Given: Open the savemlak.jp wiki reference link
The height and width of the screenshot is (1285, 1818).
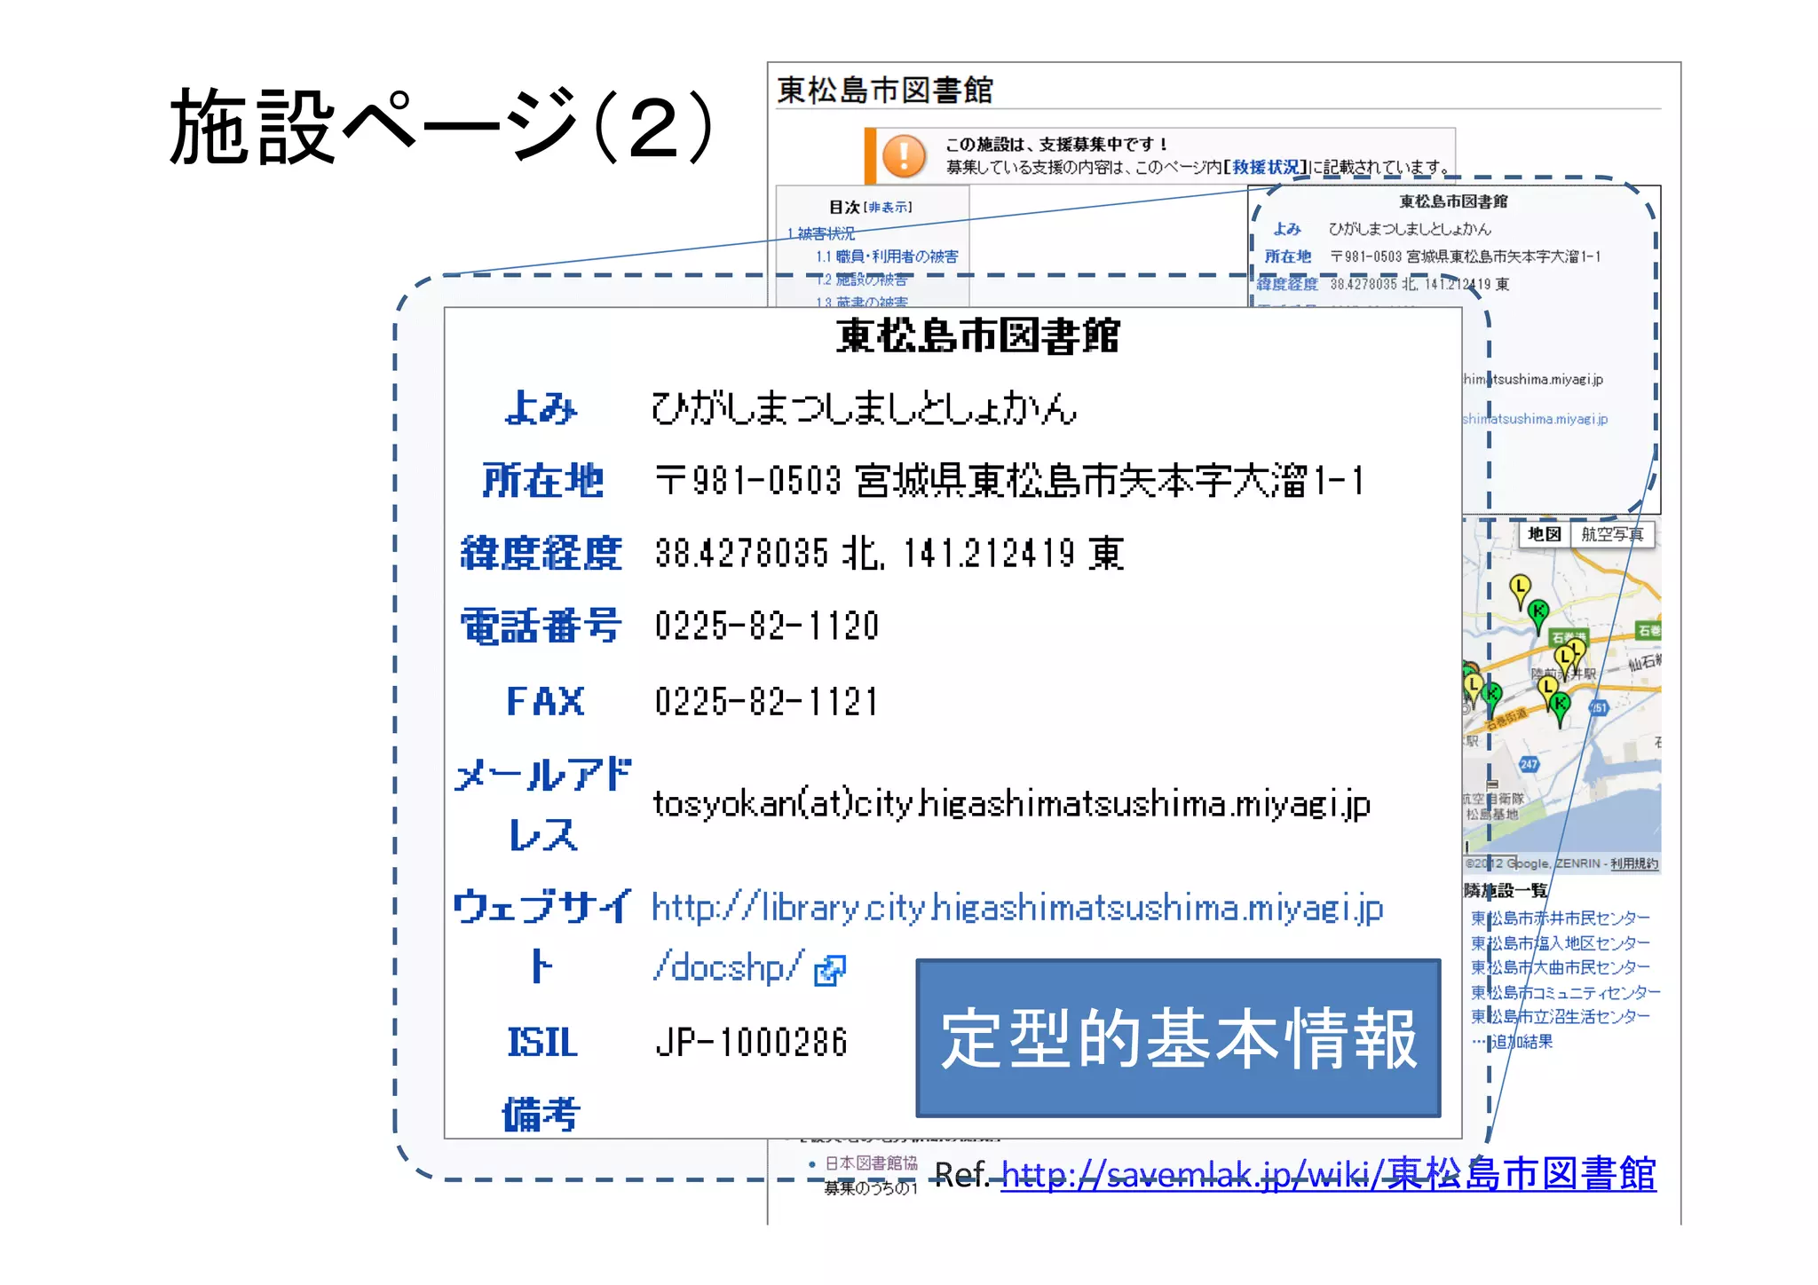Looking at the screenshot, I should point(1328,1174).
